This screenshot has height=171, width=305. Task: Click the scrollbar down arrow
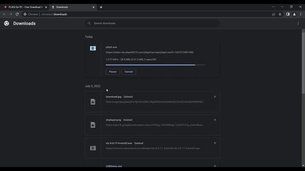[303, 166]
